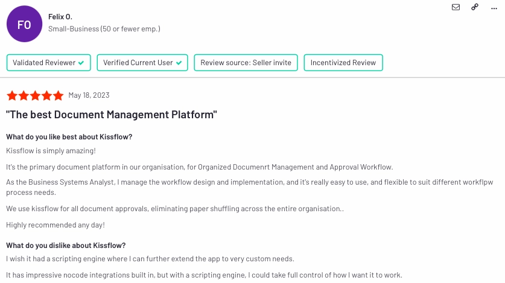Screen dimensions: 505x283
Task: Click the third orange rating star
Action: pyautogui.click(x=35, y=95)
